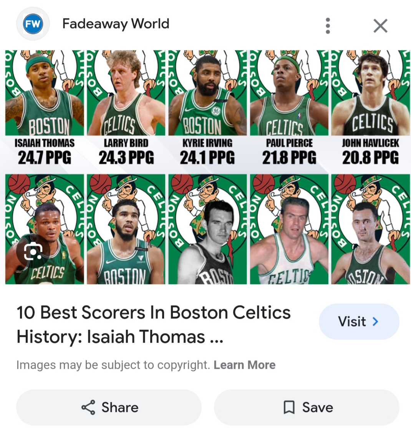This screenshot has height=433, width=411.
Task: Select the John Havlicek player card
Action: (371, 108)
